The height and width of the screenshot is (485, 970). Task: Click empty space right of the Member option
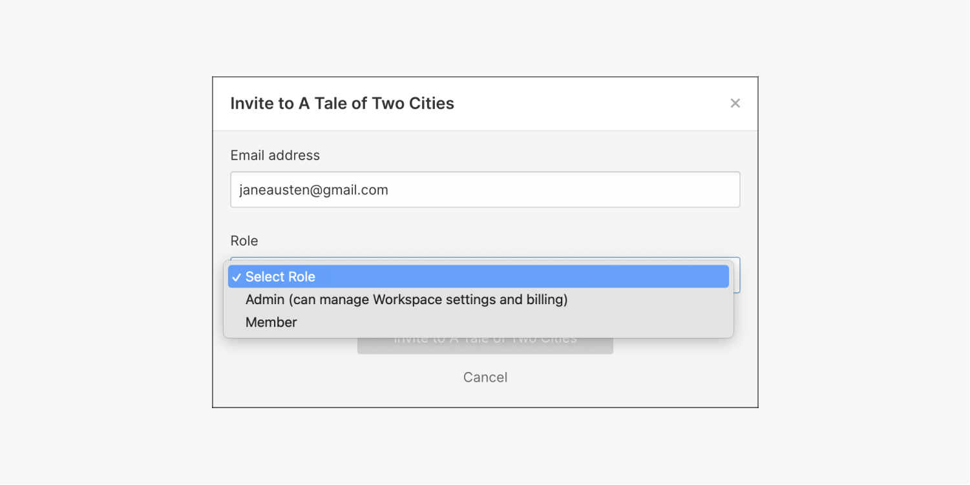pyautogui.click(x=517, y=322)
